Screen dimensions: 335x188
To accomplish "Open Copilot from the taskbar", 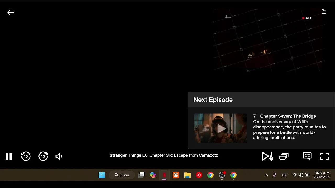I will pyautogui.click(x=153, y=175).
